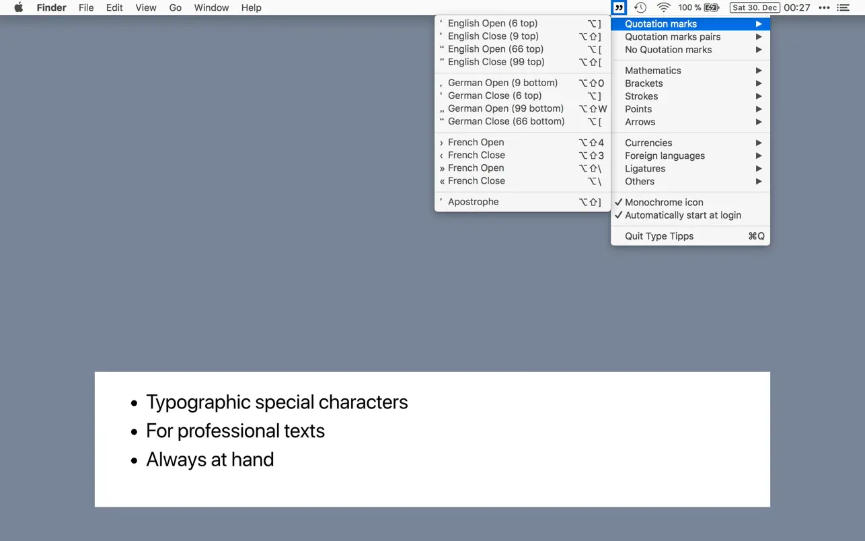
Task: Click the Type Tipps quotation mark menu bar icon
Action: click(x=618, y=7)
